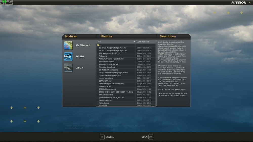Pick the UH-1H helicopter module icon
This screenshot has height=142, width=253.
coord(68,68)
